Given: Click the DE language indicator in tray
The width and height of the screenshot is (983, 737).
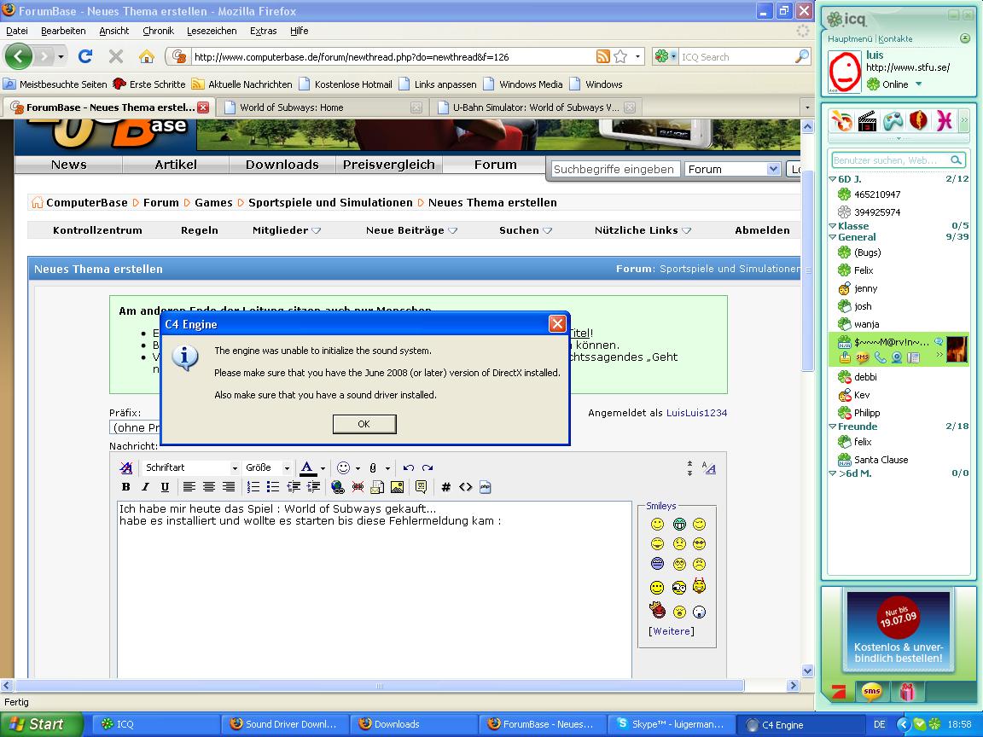Looking at the screenshot, I should [x=880, y=724].
